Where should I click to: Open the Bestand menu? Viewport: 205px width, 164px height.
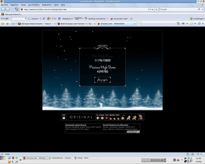coord(5,5)
